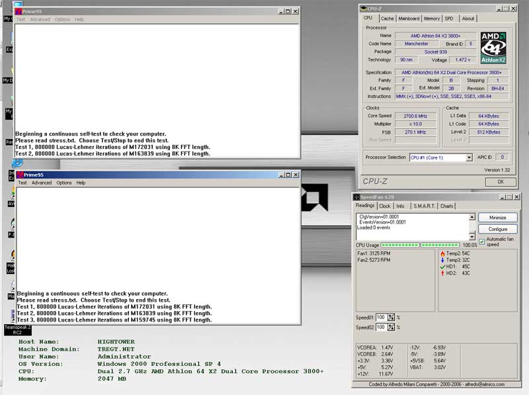The width and height of the screenshot is (529, 395).
Task: Click the SpeedFan title bar fan icon
Action: (x=356, y=197)
